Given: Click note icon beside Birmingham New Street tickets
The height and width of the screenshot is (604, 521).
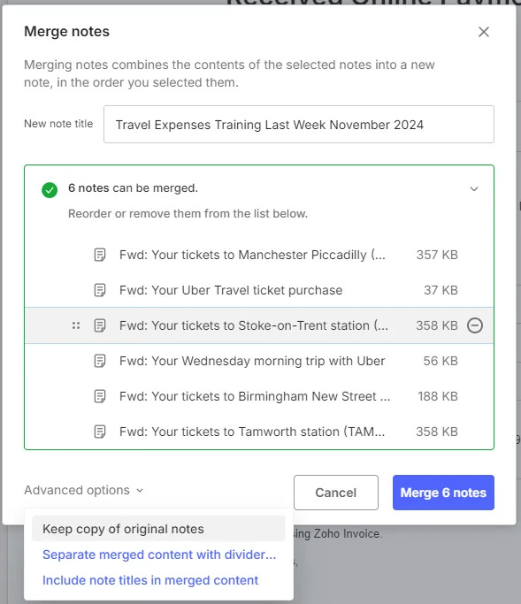Looking at the screenshot, I should point(100,396).
